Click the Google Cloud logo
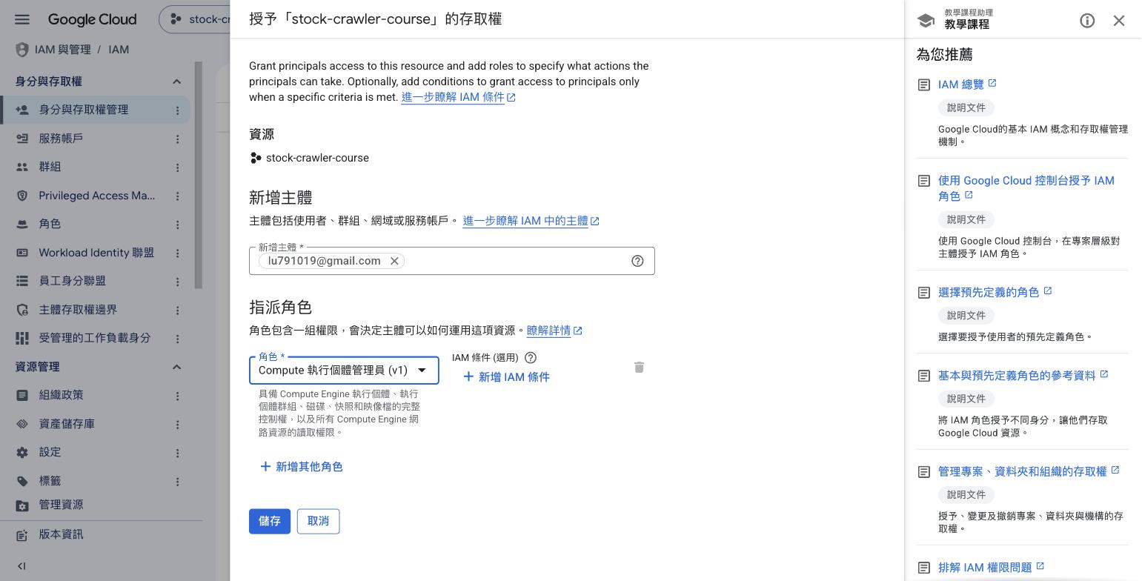Screen dimensions: 1142x581 (x=92, y=19)
